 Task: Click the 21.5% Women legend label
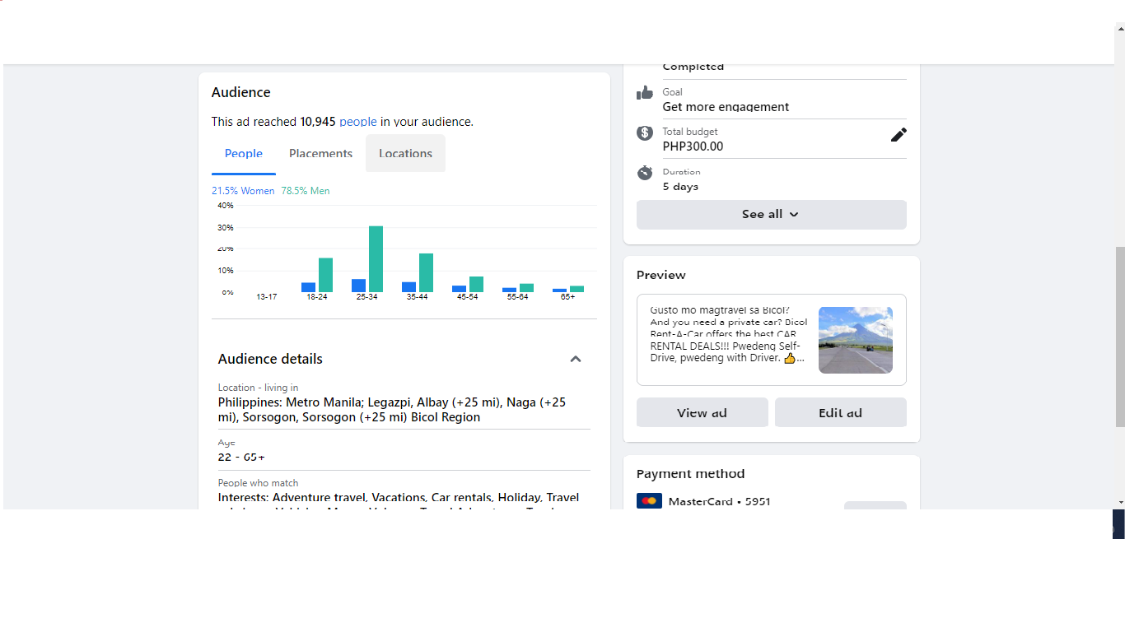(243, 191)
